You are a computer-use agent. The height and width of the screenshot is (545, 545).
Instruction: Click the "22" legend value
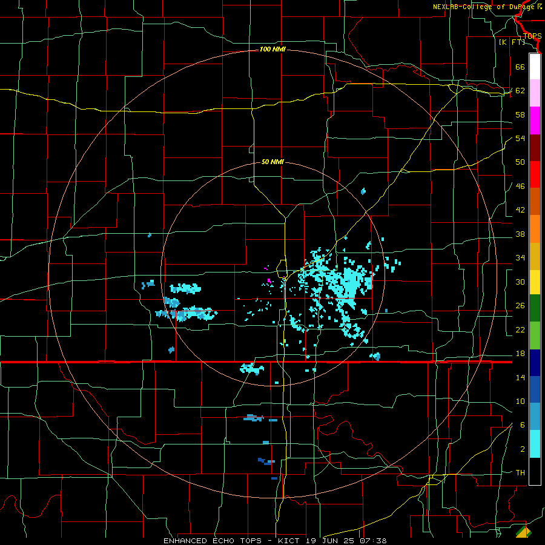tap(520, 329)
